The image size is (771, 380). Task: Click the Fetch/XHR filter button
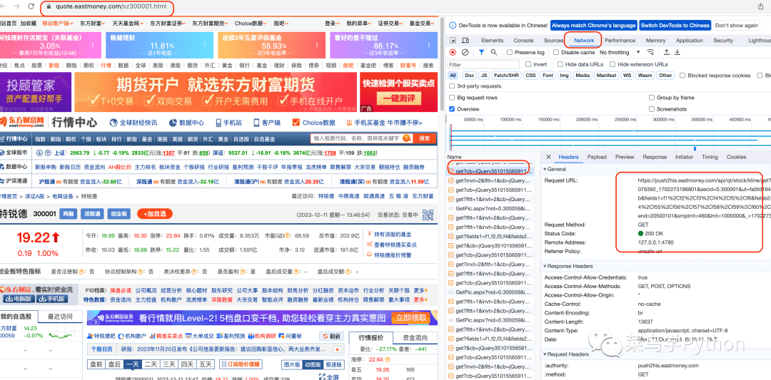coord(506,75)
